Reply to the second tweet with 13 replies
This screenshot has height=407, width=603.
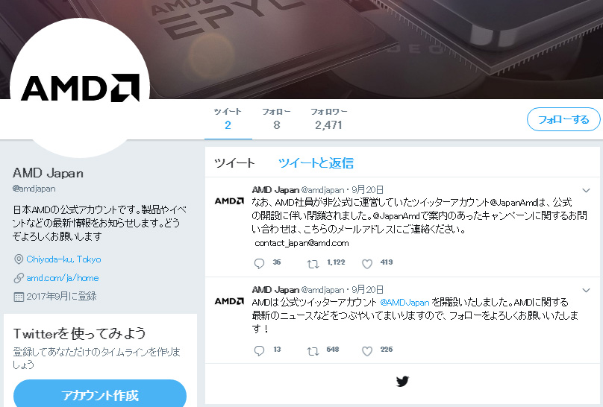259,350
